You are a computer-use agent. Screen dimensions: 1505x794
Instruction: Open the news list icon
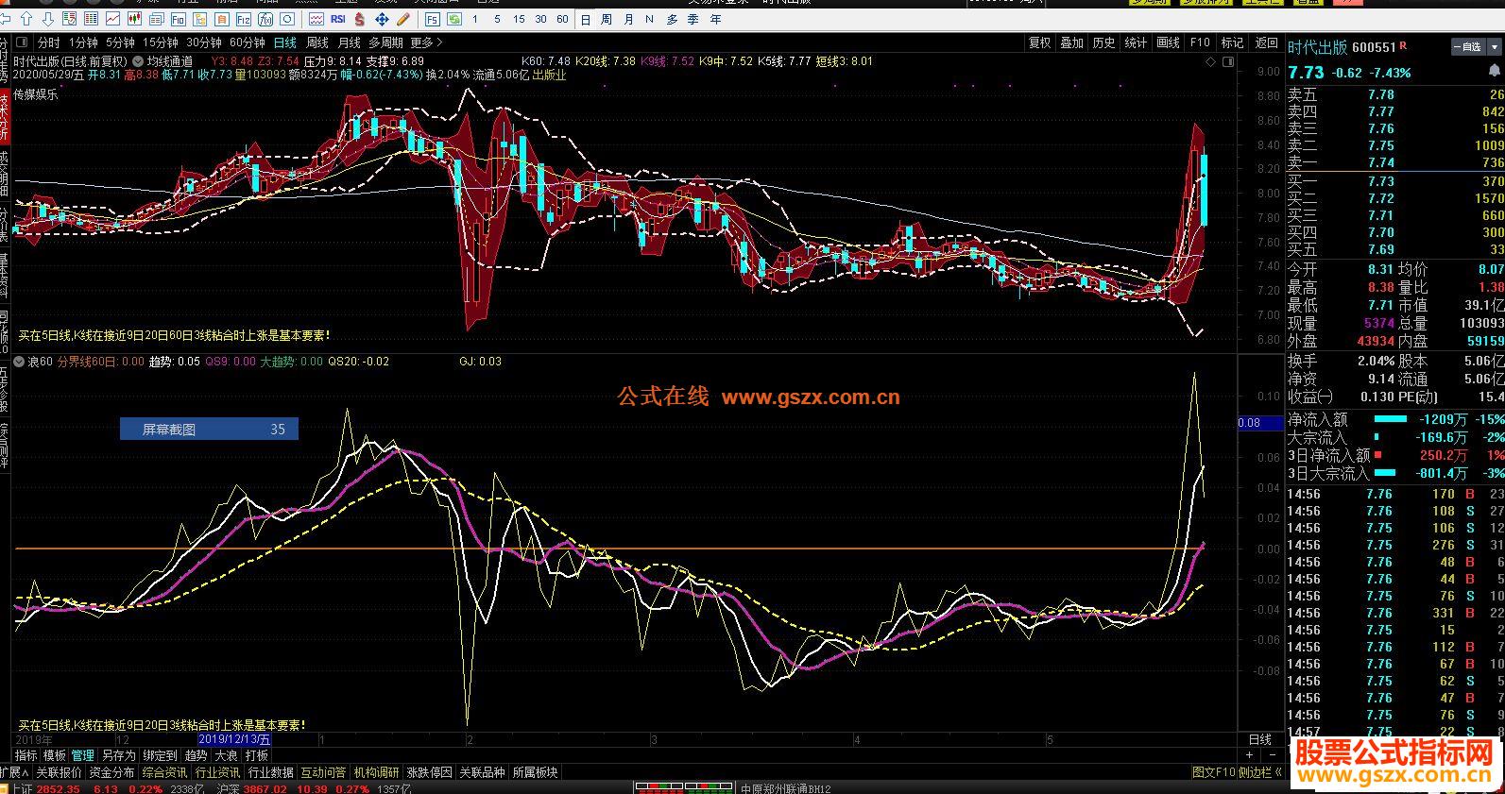[156, 19]
